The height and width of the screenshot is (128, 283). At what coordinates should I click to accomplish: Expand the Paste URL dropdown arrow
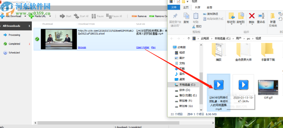50,16
